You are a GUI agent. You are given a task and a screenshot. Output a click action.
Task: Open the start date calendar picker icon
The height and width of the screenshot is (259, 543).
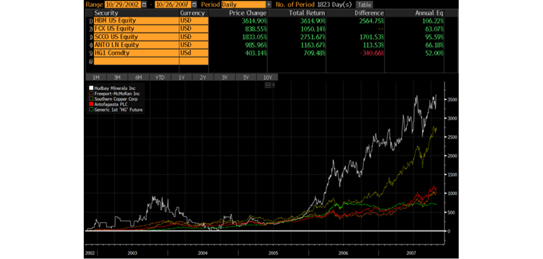(144, 4)
